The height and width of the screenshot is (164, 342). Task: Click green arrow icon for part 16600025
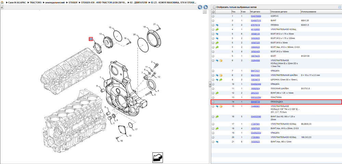(x=217, y=47)
